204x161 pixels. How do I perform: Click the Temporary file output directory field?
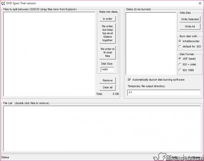[x=164, y=92]
